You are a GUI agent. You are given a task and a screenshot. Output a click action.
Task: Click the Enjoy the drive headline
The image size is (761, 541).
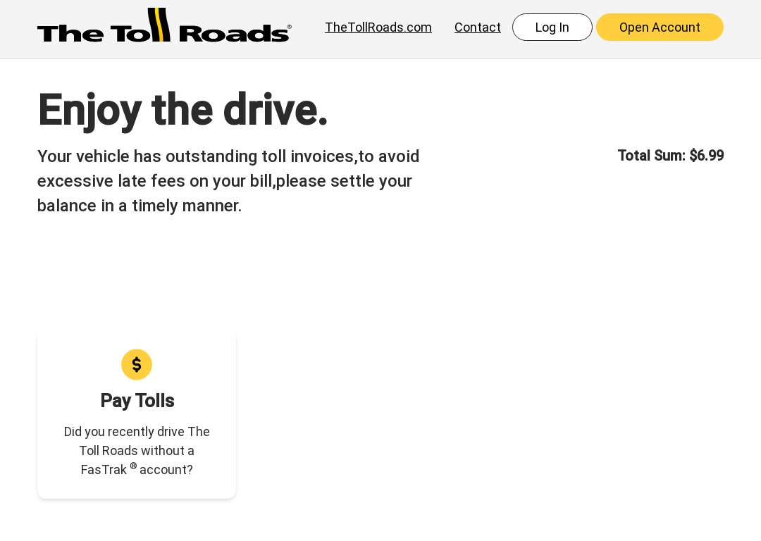(182, 111)
